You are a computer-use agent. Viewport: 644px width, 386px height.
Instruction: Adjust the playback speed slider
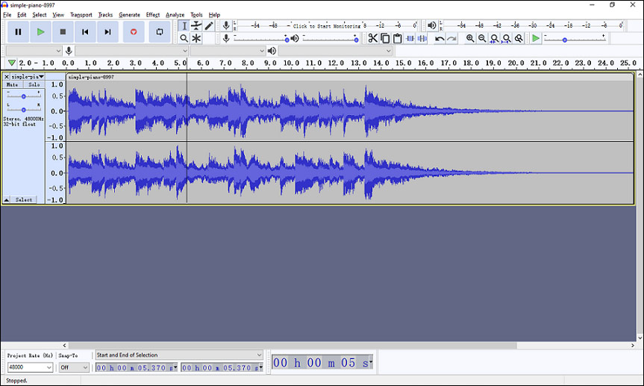click(x=565, y=40)
